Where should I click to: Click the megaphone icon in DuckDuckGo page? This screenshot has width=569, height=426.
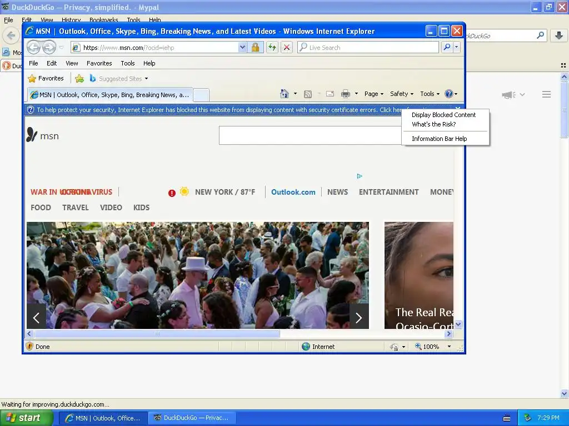tap(509, 94)
